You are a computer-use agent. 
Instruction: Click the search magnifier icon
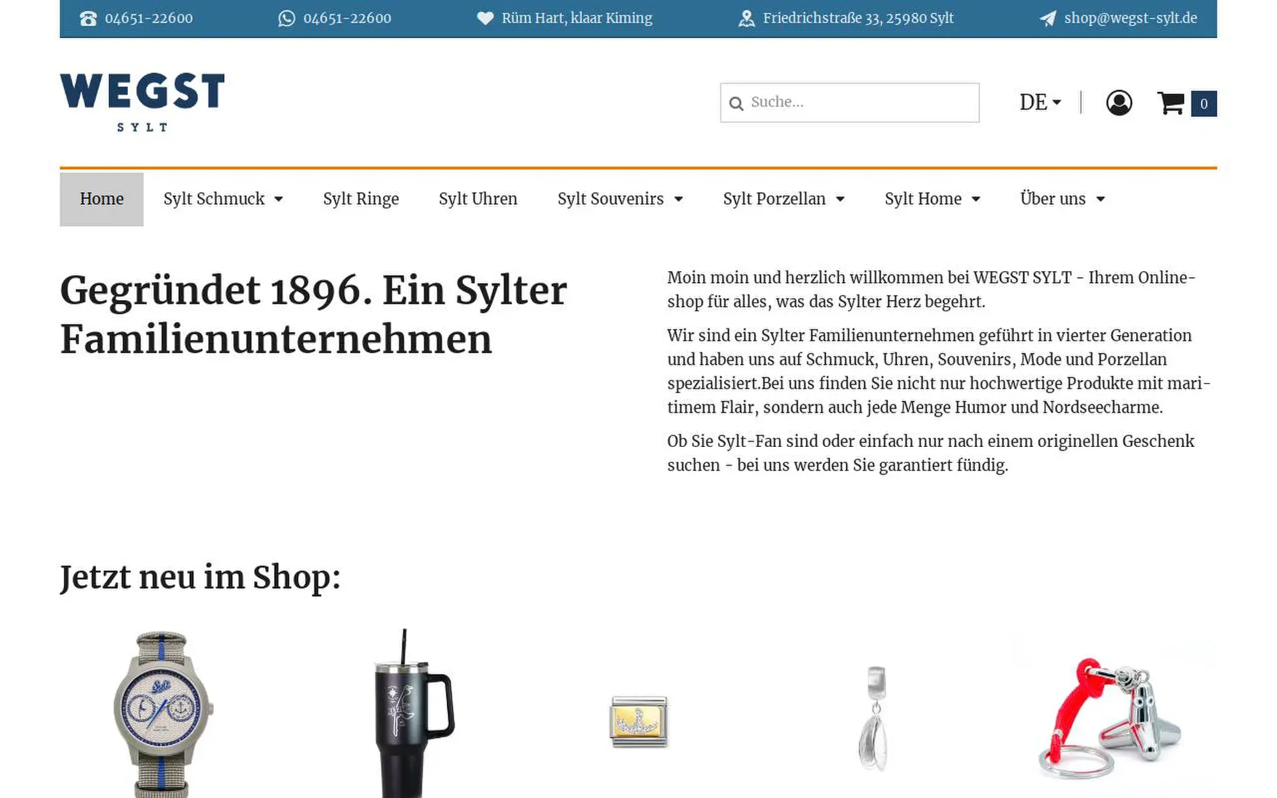coord(736,103)
